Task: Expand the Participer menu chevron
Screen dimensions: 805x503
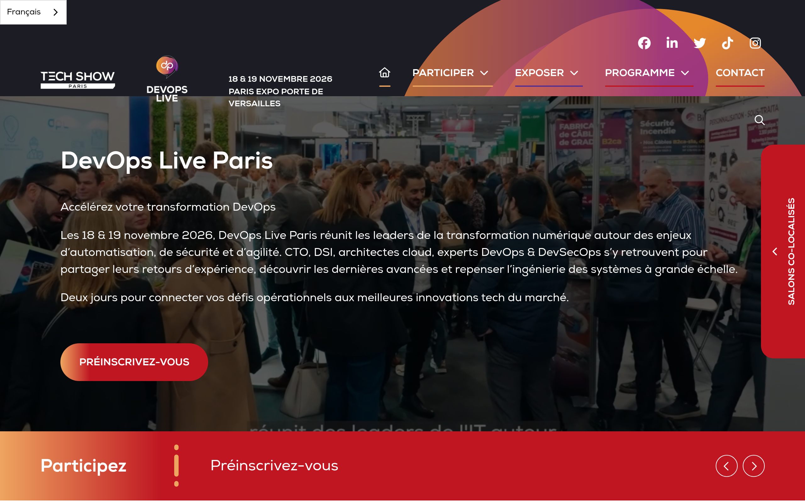Action: [x=484, y=73]
